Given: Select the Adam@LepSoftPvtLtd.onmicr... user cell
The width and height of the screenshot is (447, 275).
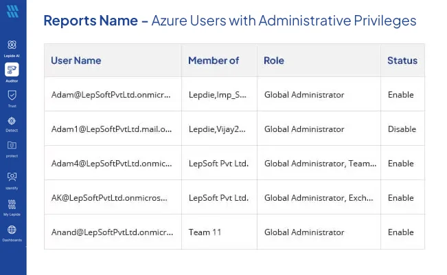Looking at the screenshot, I should click(113, 94).
